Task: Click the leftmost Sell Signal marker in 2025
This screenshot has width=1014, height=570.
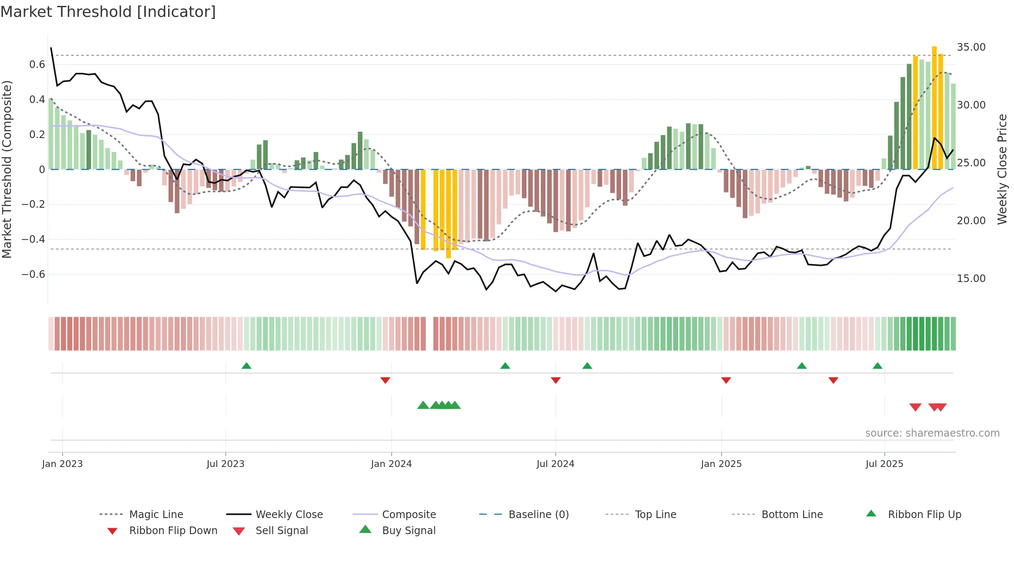Action: [916, 407]
